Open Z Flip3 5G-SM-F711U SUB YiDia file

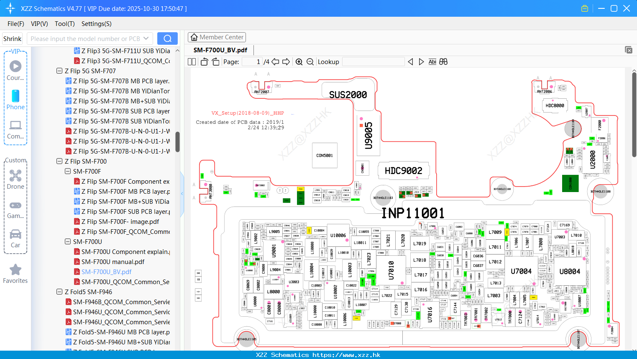(x=122, y=51)
